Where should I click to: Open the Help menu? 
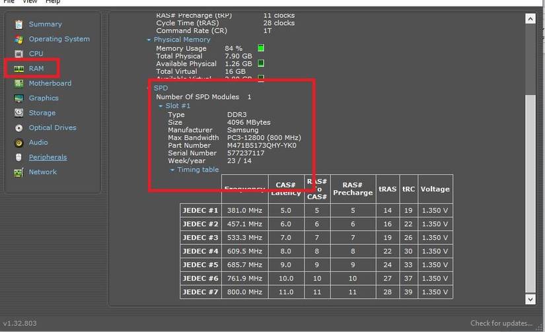coord(52,2)
